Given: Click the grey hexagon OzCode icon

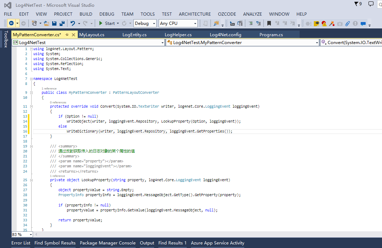Looking at the screenshot, I should [x=309, y=24].
